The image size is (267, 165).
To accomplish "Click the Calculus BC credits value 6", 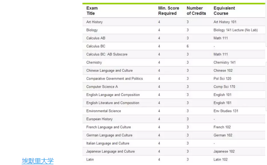I will click(x=188, y=46).
